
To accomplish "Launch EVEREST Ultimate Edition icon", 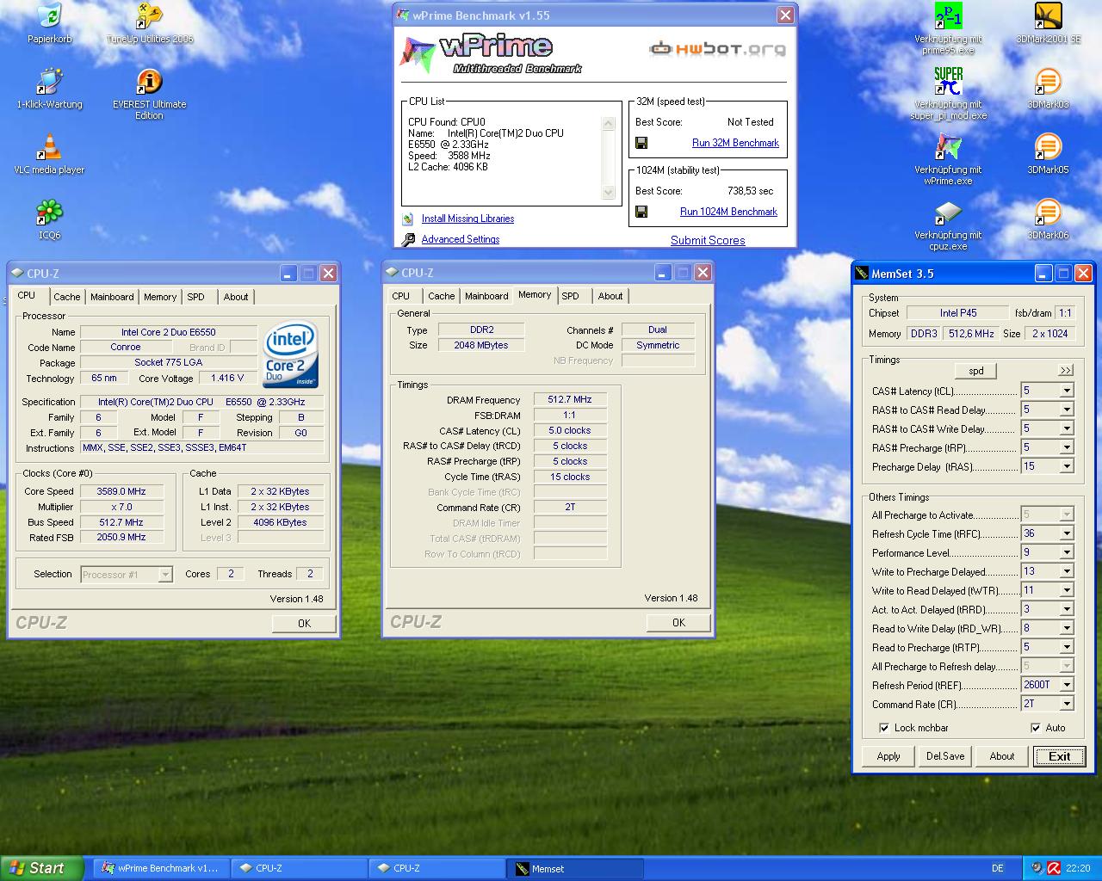I will pyautogui.click(x=149, y=82).
